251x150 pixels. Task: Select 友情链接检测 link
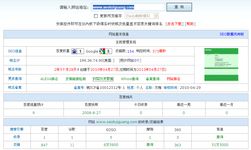click(75, 79)
